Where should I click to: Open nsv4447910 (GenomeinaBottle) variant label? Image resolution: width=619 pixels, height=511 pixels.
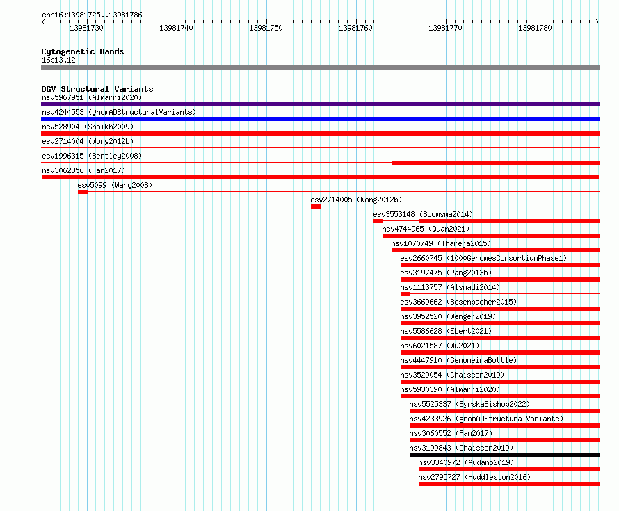[x=458, y=360]
